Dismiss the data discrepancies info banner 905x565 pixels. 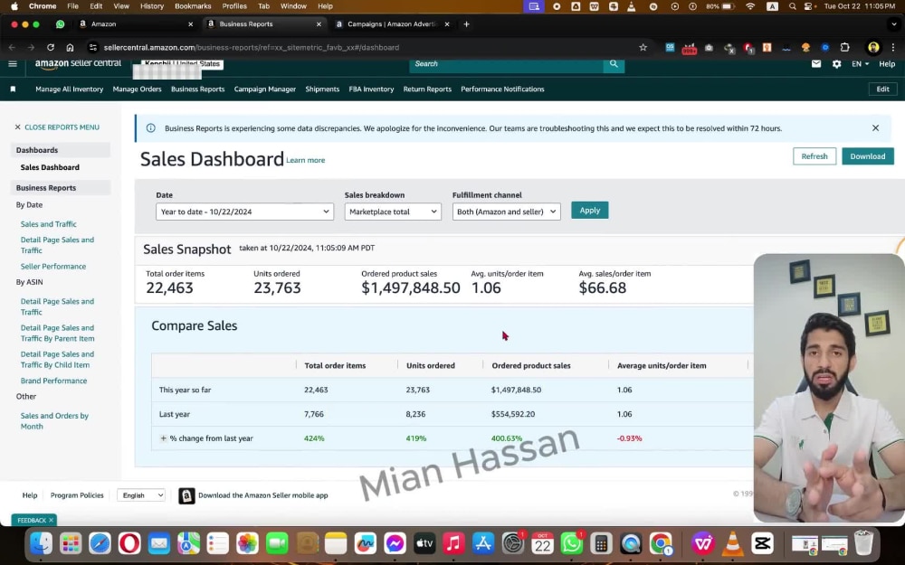875,128
